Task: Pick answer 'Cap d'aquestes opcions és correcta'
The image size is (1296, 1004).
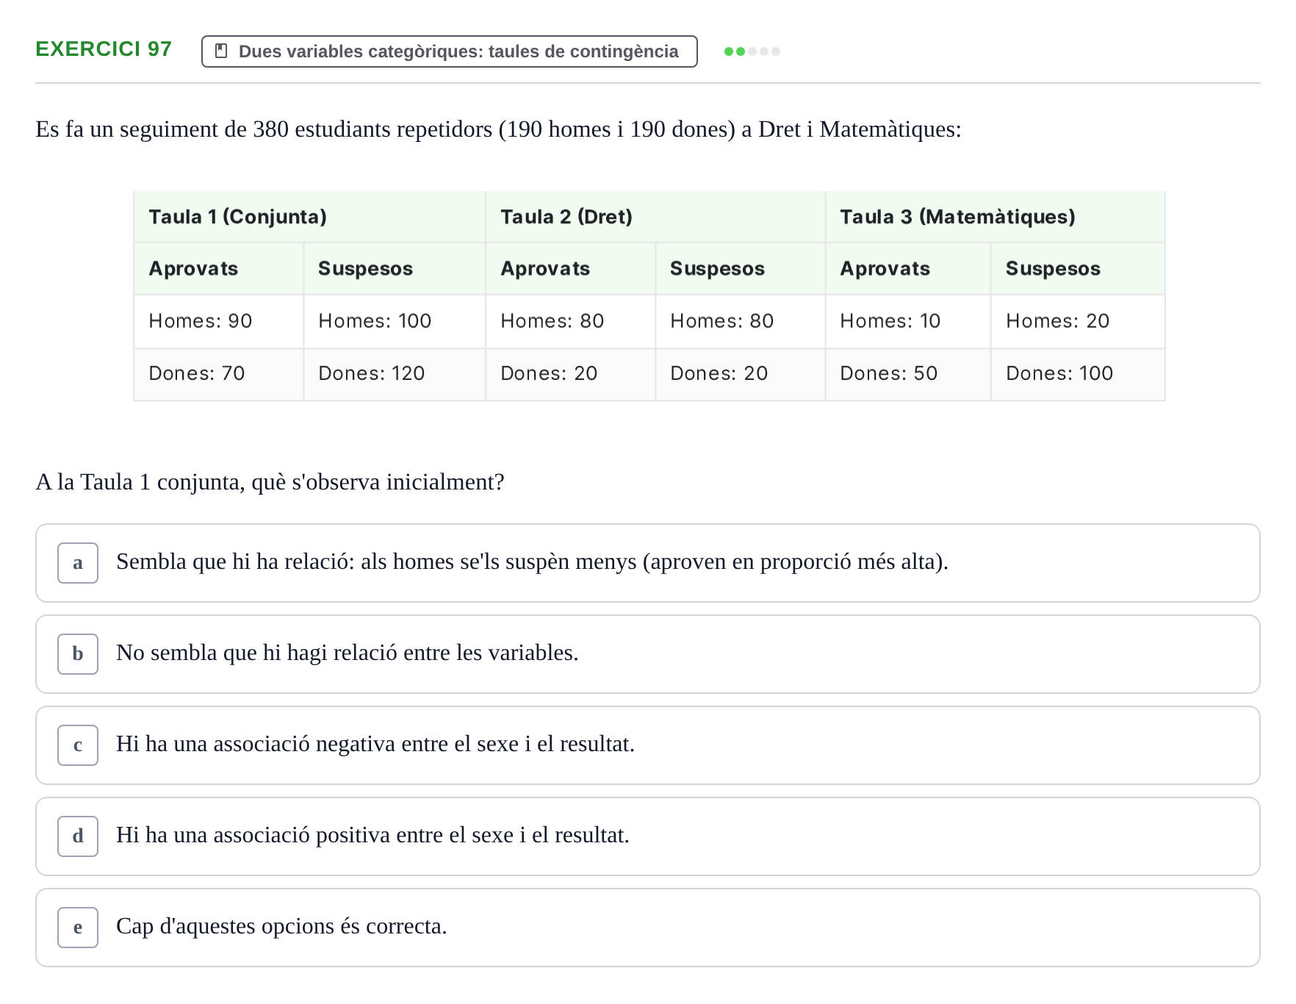Action: (648, 928)
